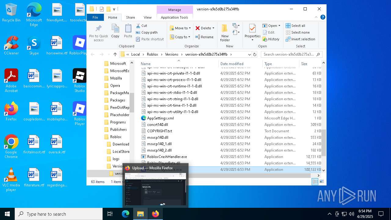Open Quick Access Toolbar customize dropdown
391x220 pixels.
tap(114, 9)
